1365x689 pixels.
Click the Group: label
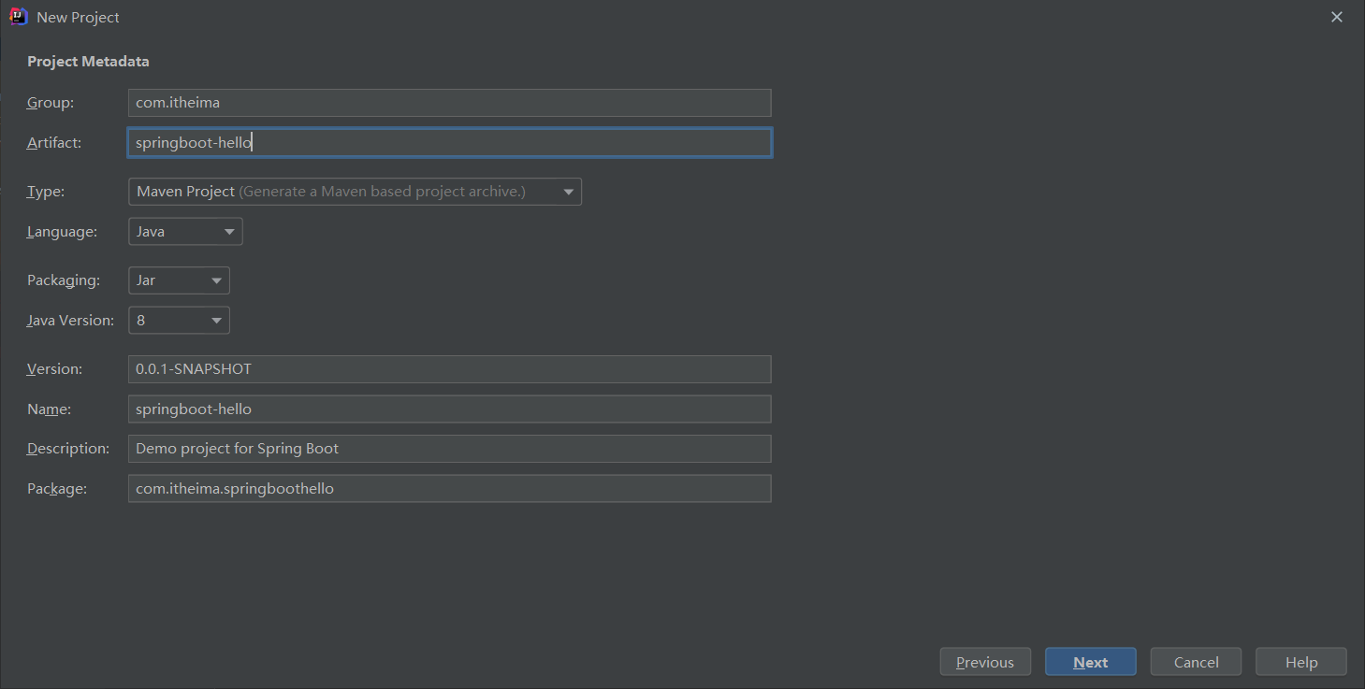tap(51, 103)
